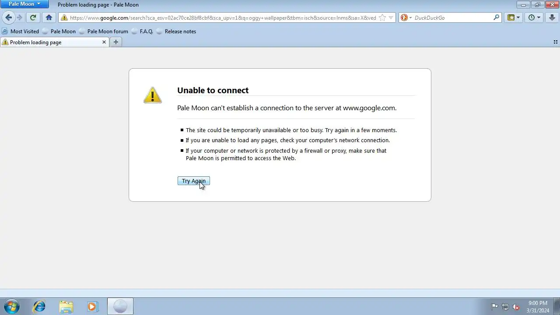Image resolution: width=560 pixels, height=315 pixels.
Task: Reload the current page
Action: tap(33, 18)
